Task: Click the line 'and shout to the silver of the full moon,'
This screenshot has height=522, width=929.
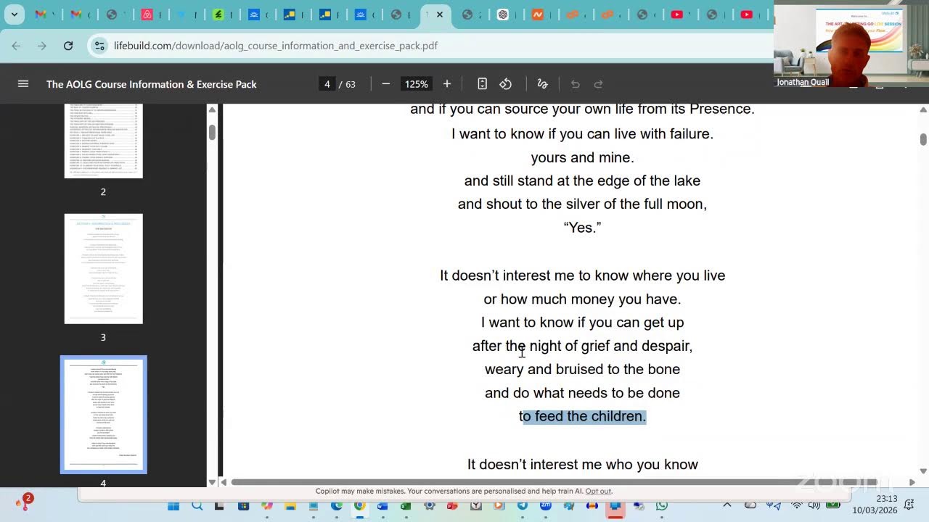Action: [x=583, y=204]
